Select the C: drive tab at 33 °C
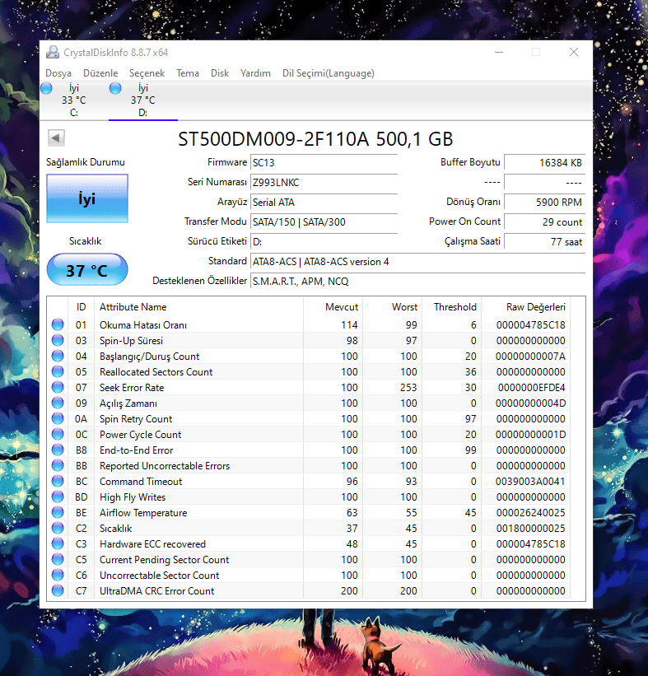 74,100
